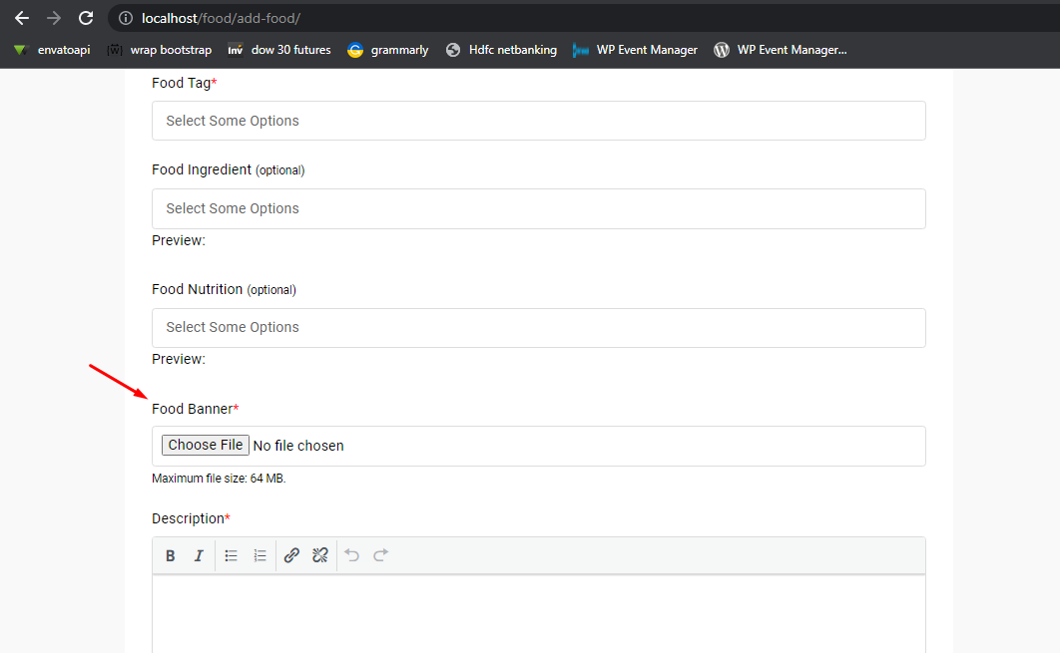Click the browser back arrow
This screenshot has width=1060, height=653.
click(22, 18)
